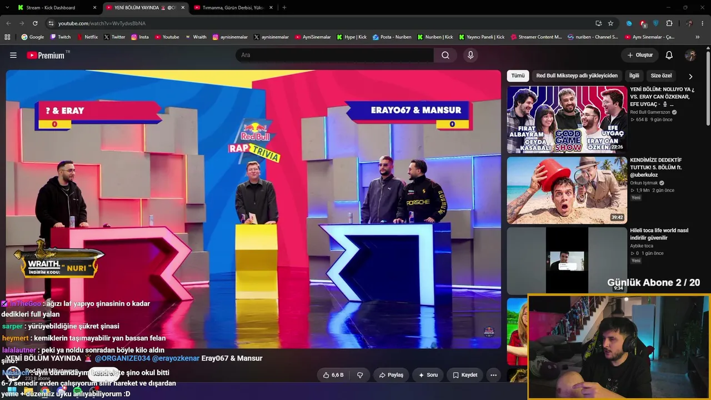
Task: Open the Hileli toca life world video title
Action: click(x=659, y=234)
